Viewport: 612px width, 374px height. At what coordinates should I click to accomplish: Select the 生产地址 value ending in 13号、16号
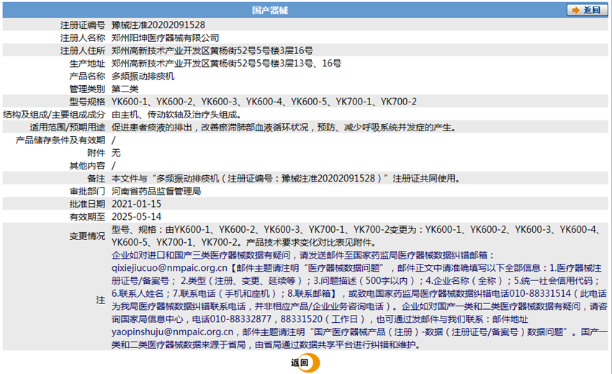(226, 63)
